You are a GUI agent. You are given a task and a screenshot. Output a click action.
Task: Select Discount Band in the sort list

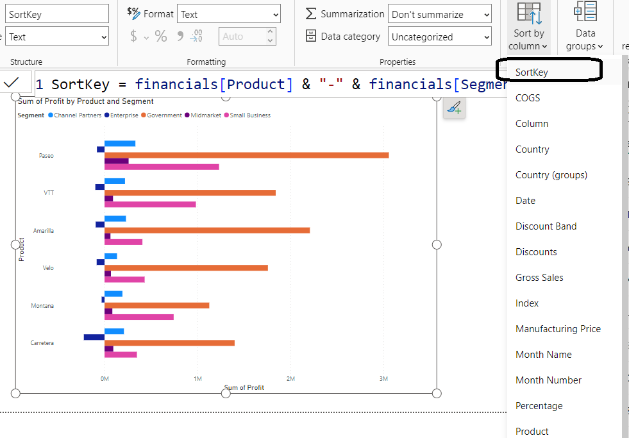pos(564,226)
